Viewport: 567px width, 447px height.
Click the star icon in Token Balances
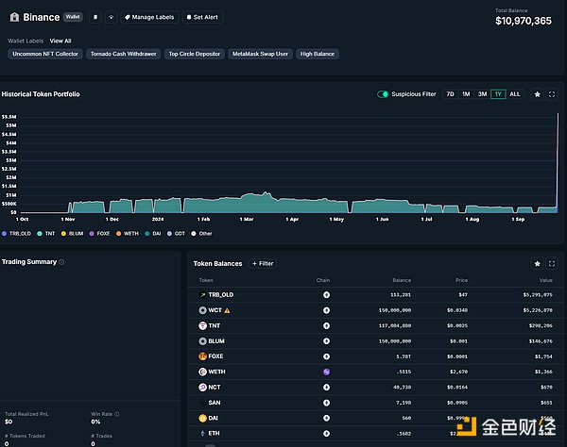(x=538, y=264)
